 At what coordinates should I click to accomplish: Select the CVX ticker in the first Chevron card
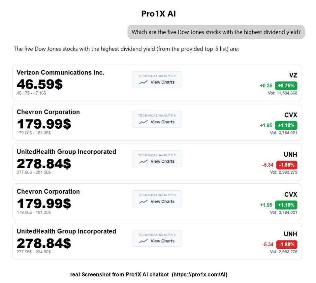pyautogui.click(x=291, y=115)
